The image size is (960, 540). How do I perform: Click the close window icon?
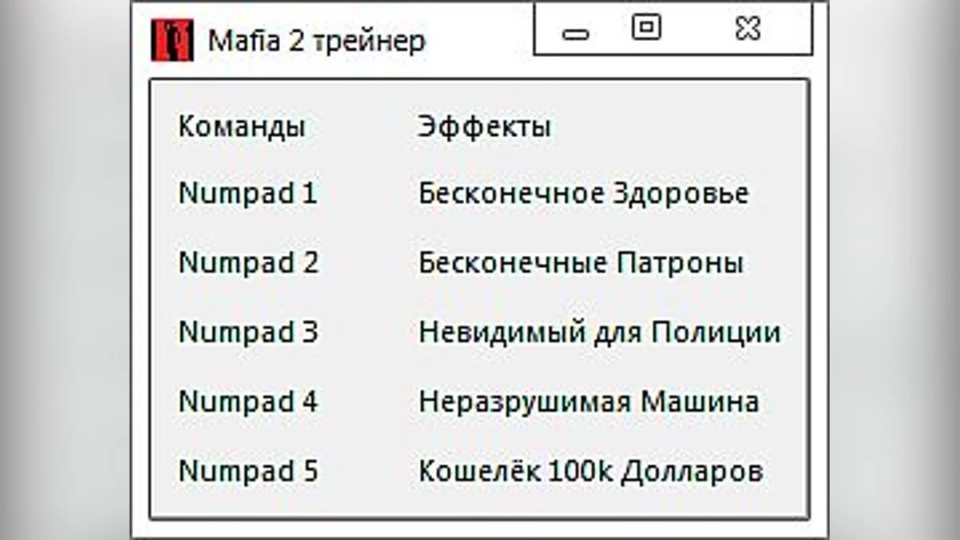pos(746,29)
